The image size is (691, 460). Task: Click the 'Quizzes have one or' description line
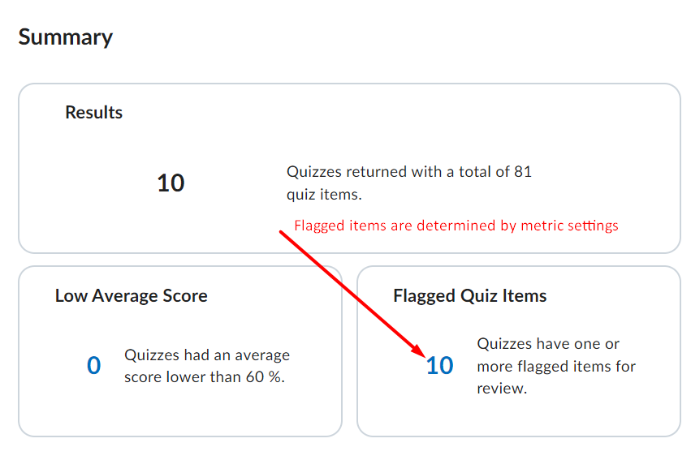coord(548,344)
